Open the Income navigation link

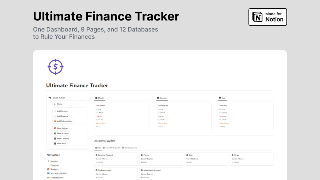(54, 161)
